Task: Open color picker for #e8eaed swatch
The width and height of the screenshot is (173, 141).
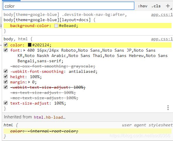Action: click(x=56, y=26)
